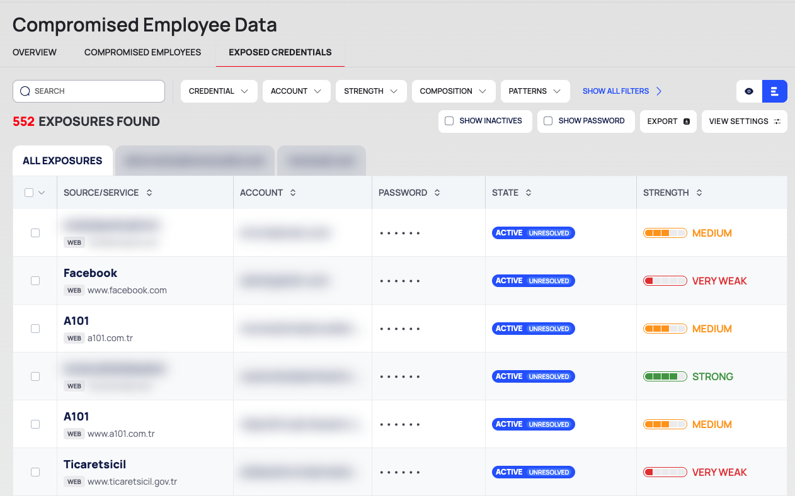
Task: Select the a101.com.tr row checkbox
Action: tap(35, 329)
